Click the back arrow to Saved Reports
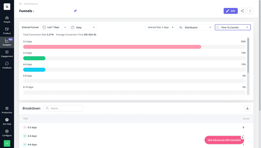Screen dimensions: 261x148 click(x=21, y=4)
